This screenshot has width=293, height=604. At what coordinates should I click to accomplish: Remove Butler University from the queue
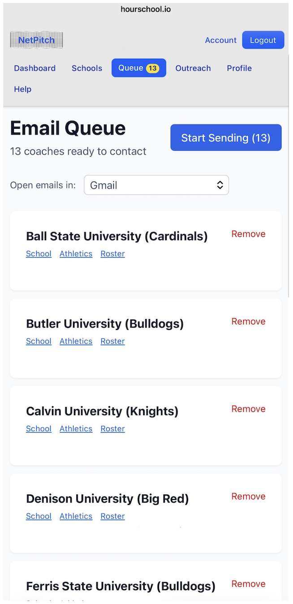pyautogui.click(x=248, y=321)
